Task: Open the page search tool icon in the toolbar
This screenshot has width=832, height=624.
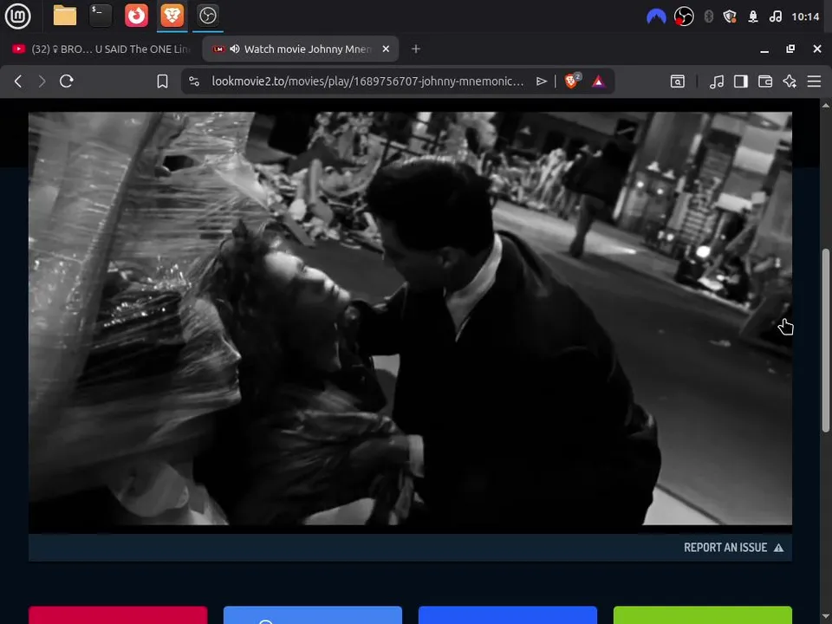Action: (678, 81)
